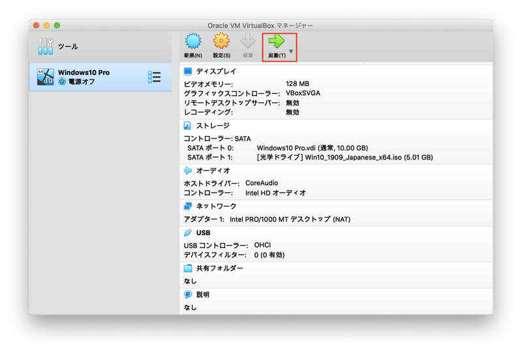The image size is (522, 353).
Task: Click the コントローラー: SATA line
Action: tap(217, 139)
